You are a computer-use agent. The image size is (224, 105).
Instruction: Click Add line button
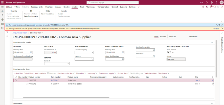[18, 73]
